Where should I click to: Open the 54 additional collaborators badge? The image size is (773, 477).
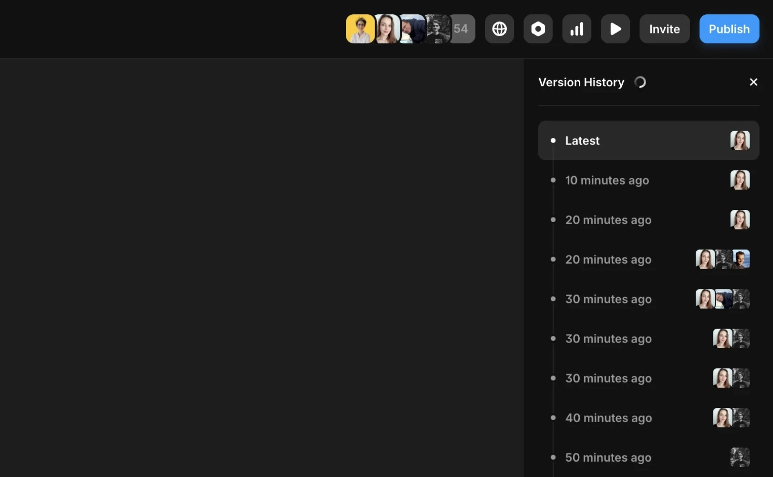(x=461, y=29)
